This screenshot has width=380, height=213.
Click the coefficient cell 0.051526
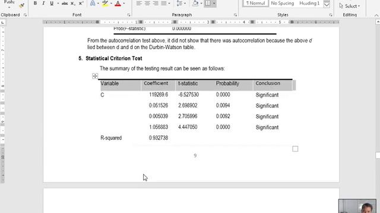click(159, 105)
